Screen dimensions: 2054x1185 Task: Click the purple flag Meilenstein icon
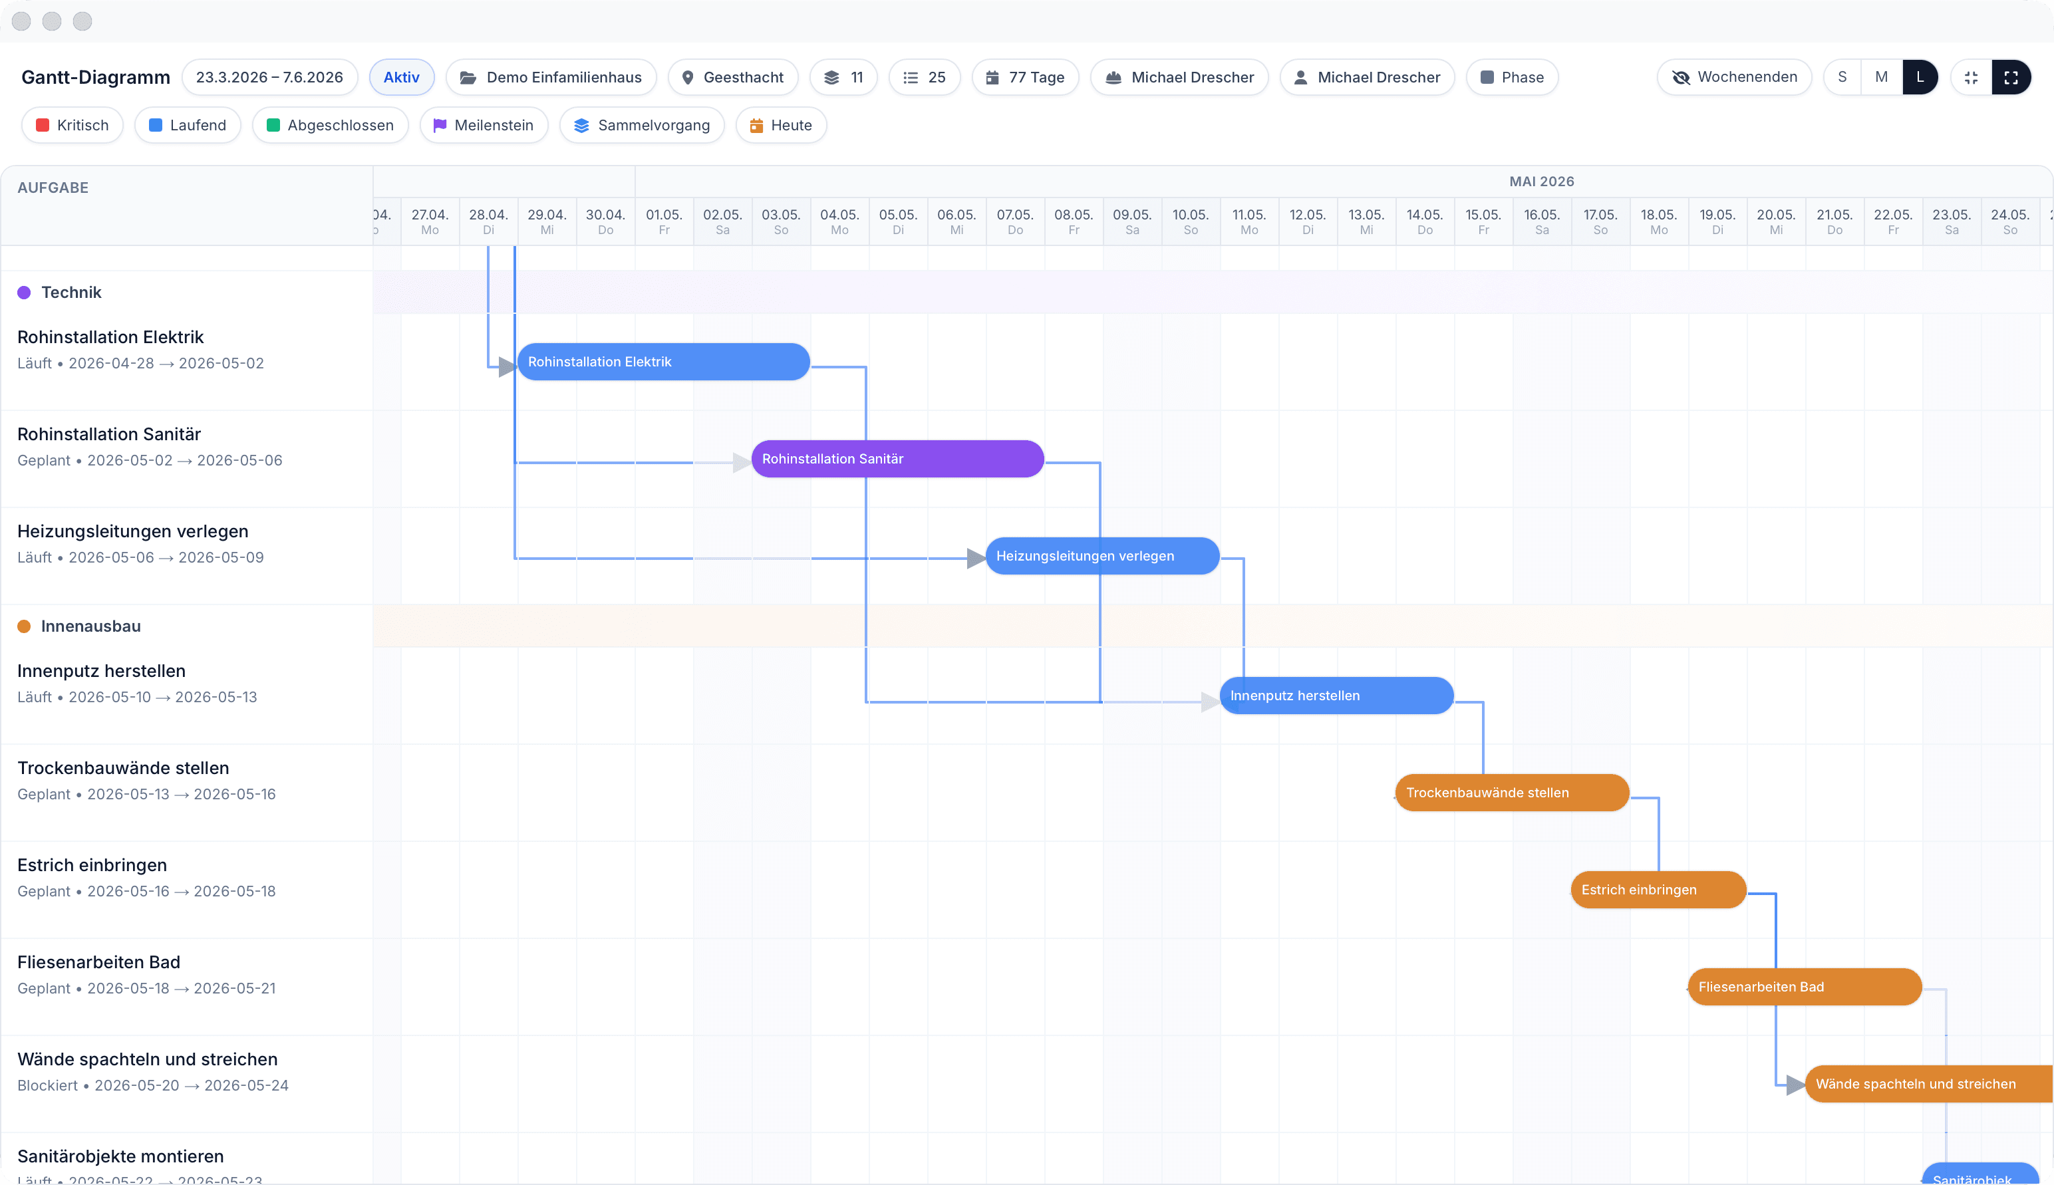pos(440,125)
